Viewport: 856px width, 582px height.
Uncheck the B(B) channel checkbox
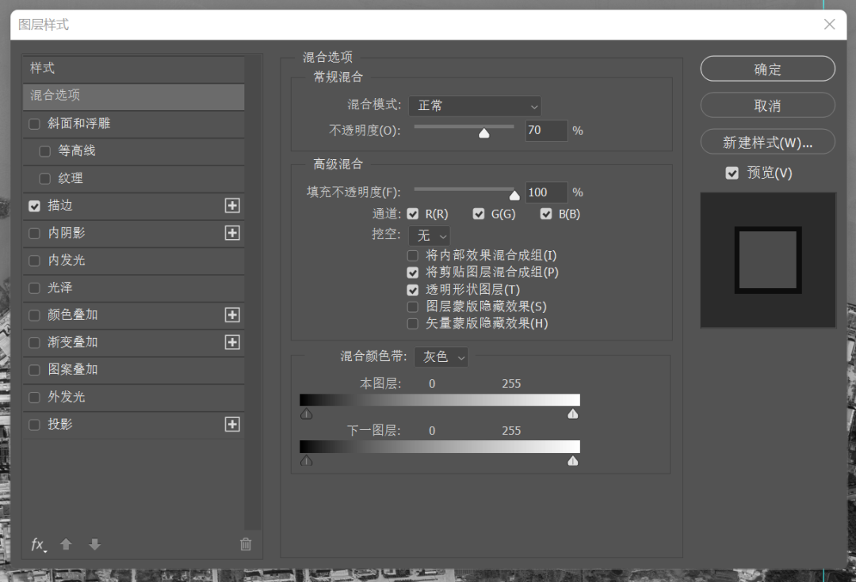click(x=546, y=214)
